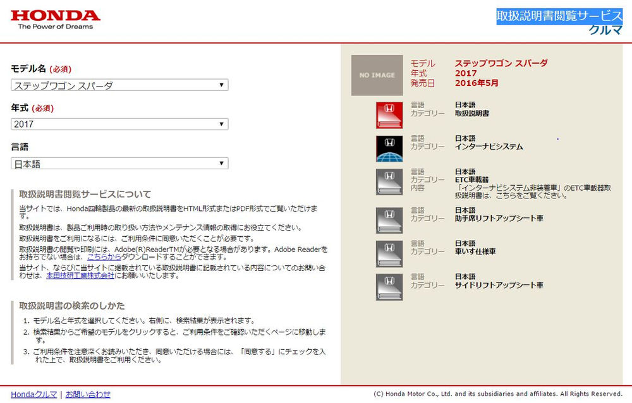Select the ETC車載器 category text
The image size is (632, 403).
point(472,180)
